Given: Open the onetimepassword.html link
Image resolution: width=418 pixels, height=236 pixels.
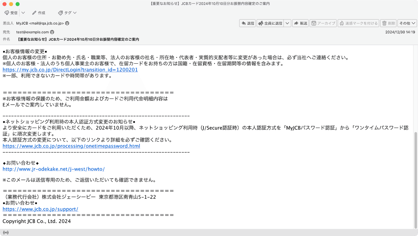Looking at the screenshot, I should (x=71, y=146).
